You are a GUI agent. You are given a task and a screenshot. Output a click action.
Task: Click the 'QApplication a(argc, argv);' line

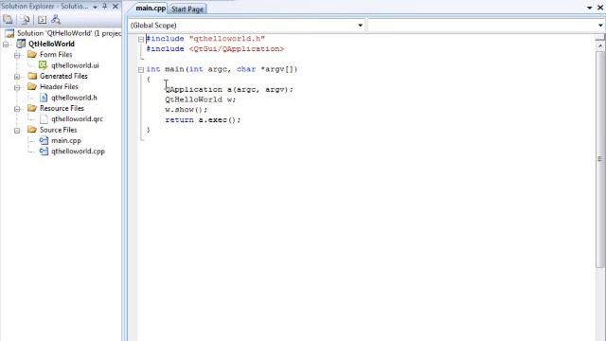coord(229,89)
